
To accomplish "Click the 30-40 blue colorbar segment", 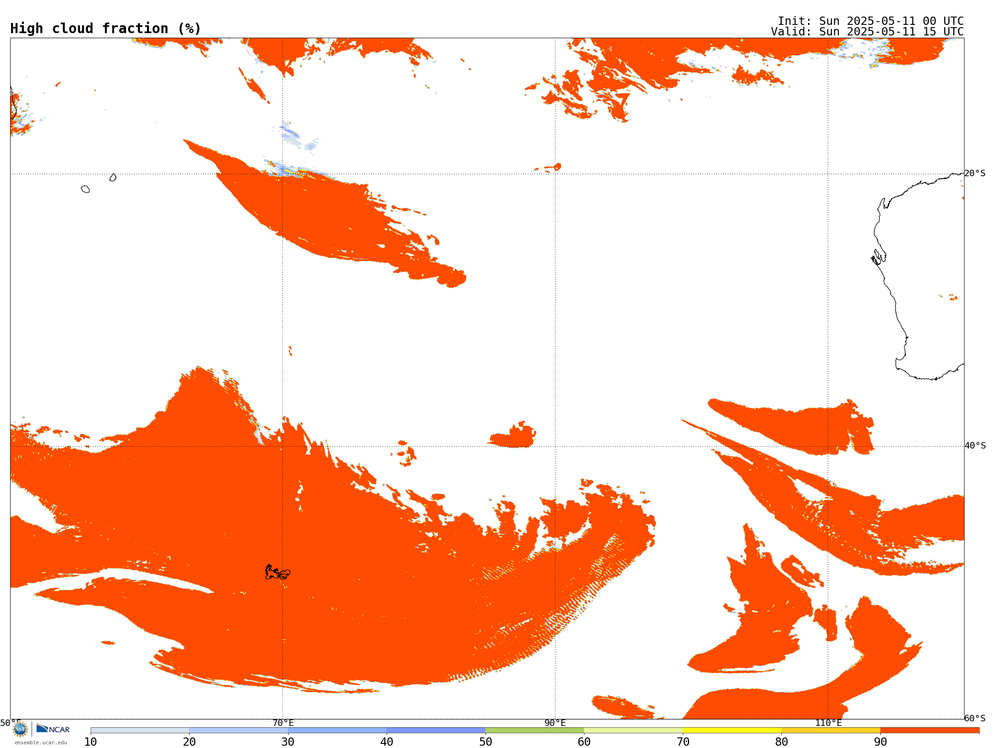I will tap(337, 731).
